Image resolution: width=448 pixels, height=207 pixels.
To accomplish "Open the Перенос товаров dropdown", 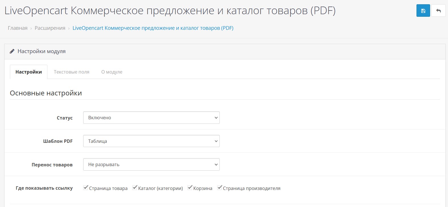I will (151, 164).
